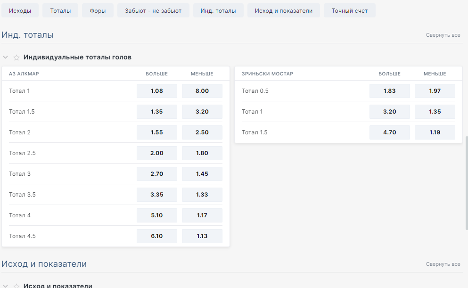Collapse the Индивидуальные тоталы голов section
Viewport: 468px width, 288px height.
5,58
